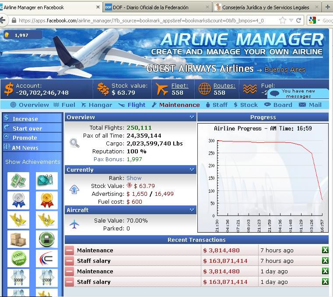This screenshot has width=333, height=297.
Task: Collapse the first Maintenance transaction minus button
Action: pos(69,250)
